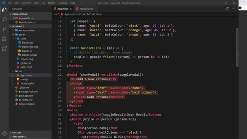The height and width of the screenshot is (139, 247).
Task: Open the Terminal menu
Action: pyautogui.click(x=63, y=3)
